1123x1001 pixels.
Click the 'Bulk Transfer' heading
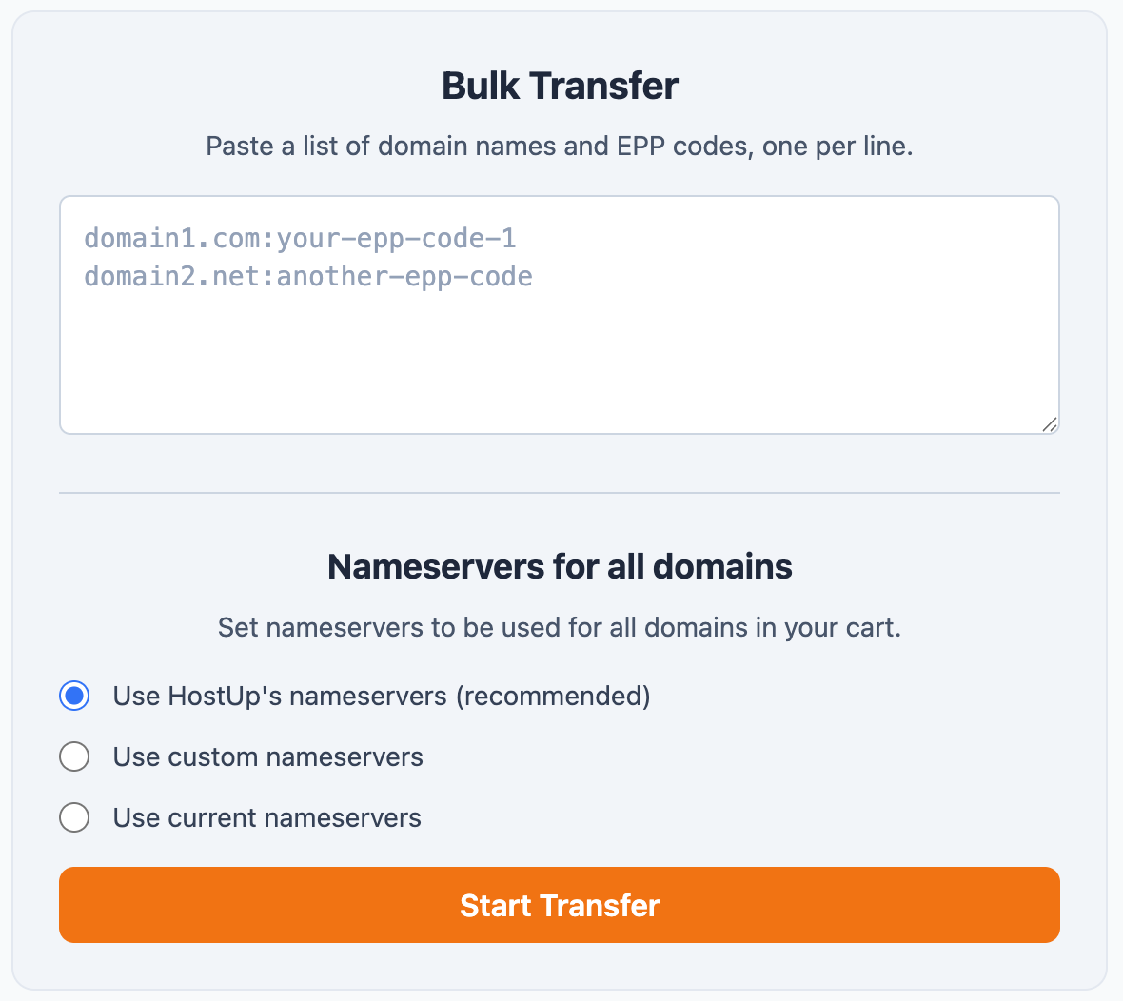click(x=560, y=86)
